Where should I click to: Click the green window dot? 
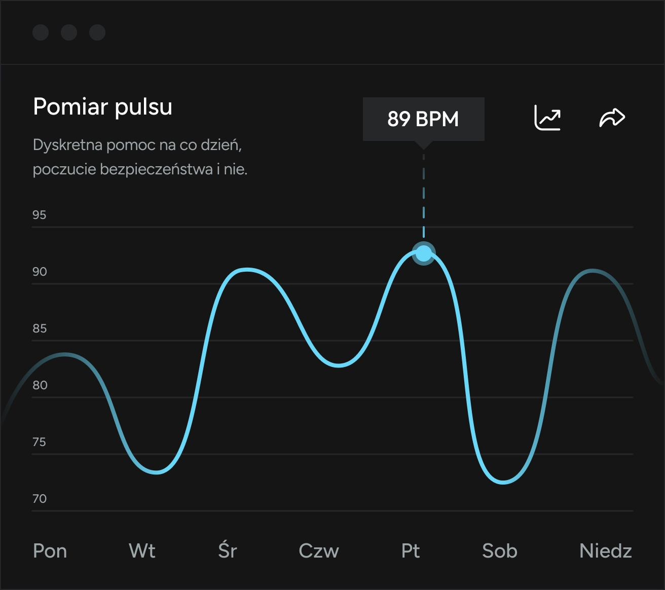tap(97, 32)
